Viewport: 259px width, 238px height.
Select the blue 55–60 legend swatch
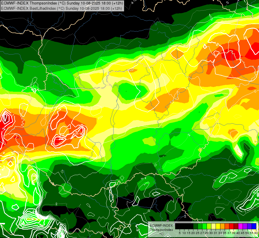254,226
